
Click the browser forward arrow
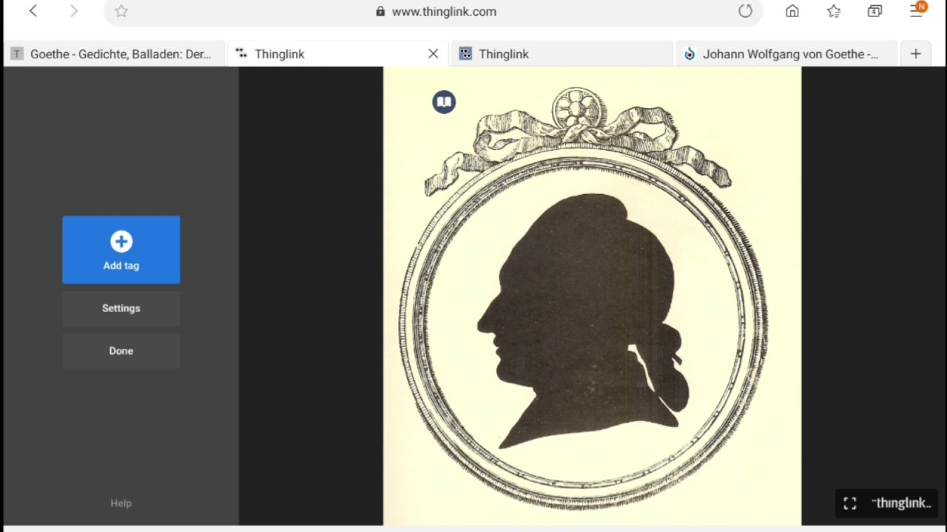click(73, 11)
